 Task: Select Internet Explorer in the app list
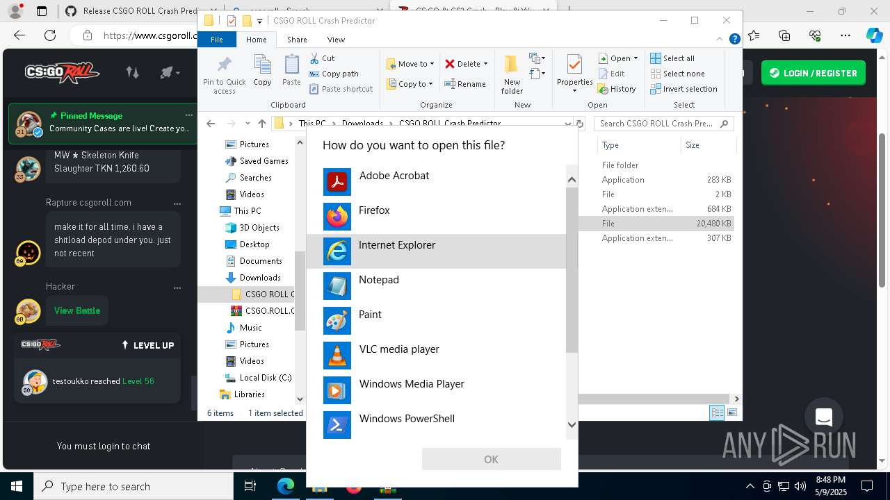pyautogui.click(x=437, y=251)
